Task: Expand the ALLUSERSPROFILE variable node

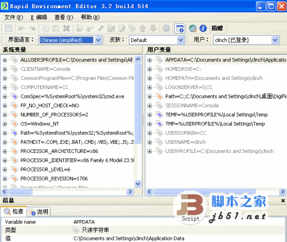Action: point(5,60)
